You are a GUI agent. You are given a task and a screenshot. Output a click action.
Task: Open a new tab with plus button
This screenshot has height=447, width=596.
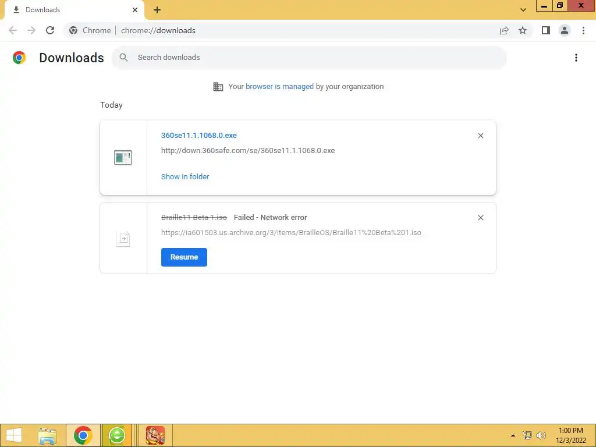[x=157, y=10]
